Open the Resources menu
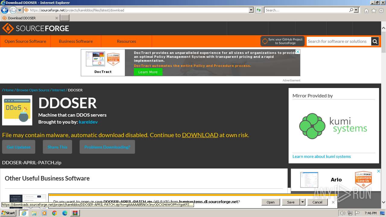Image resolution: width=386 pixels, height=217 pixels. click(x=126, y=41)
